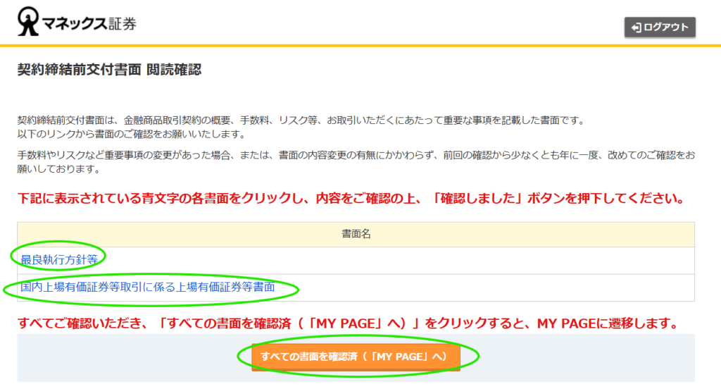Click the red instruction text mentioning 青文字の各書面
Viewport: 721px width, 389px height.
[351, 198]
